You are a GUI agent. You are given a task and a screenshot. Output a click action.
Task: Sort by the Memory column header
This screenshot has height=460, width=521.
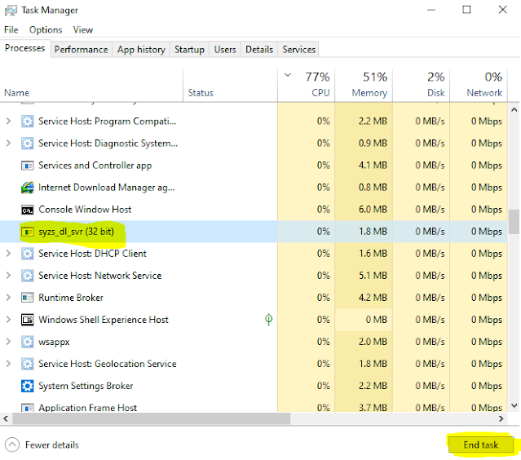coord(364,86)
